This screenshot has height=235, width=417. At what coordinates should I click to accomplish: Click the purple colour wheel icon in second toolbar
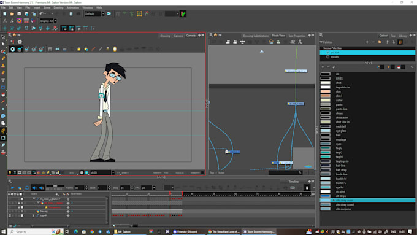(19, 21)
